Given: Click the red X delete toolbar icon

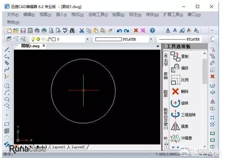Looking at the screenshot, I should 136,30.
